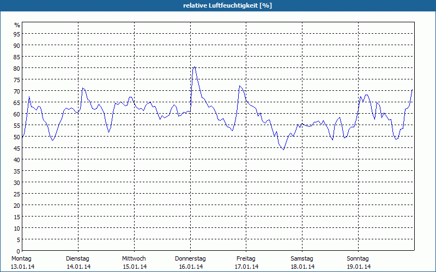Click the 80 tick label on the vertical axis
436x272 pixels.
(x=17, y=68)
